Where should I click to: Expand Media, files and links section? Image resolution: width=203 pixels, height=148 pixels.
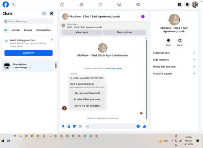point(174,67)
